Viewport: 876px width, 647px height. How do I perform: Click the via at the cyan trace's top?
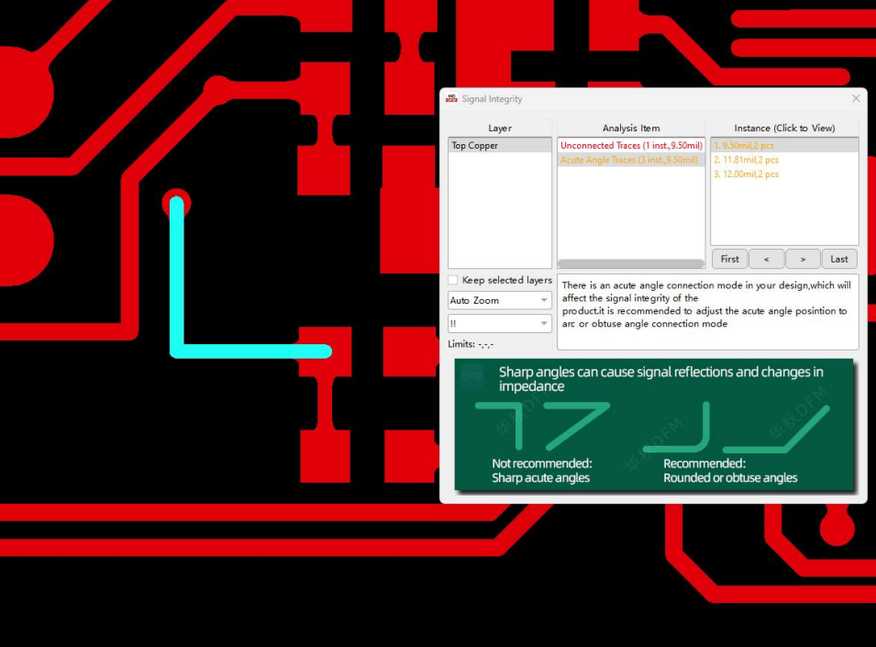point(176,204)
